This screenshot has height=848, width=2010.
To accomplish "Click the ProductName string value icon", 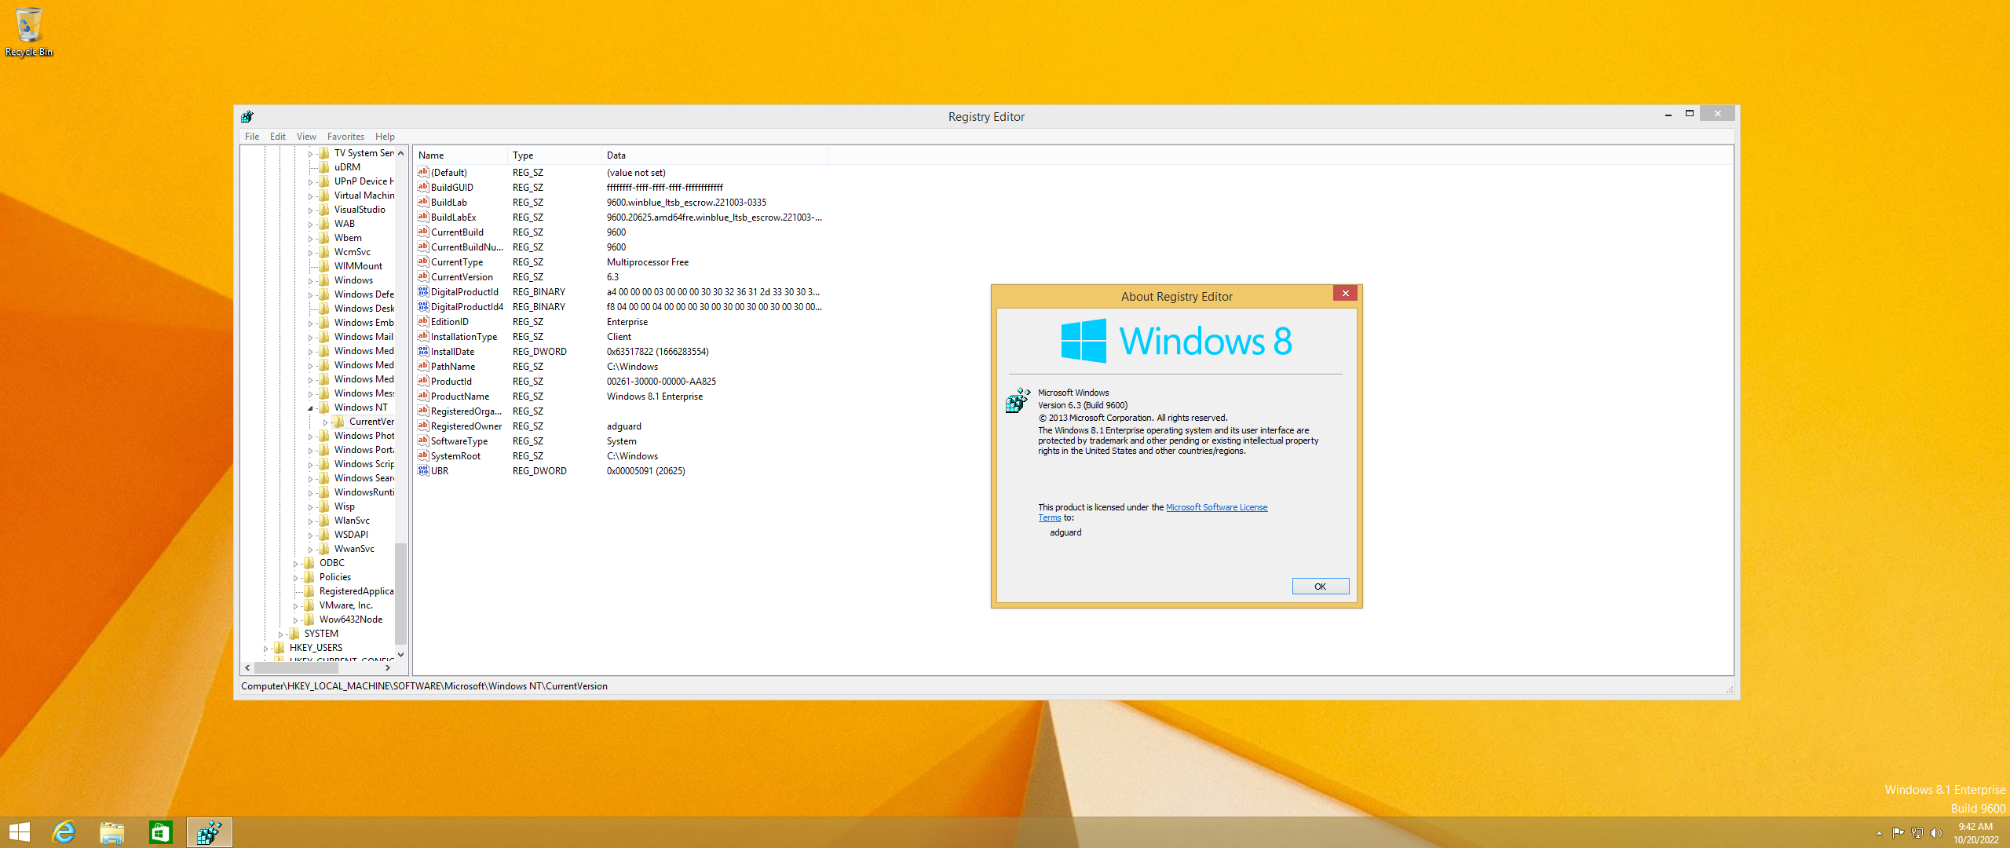I will [423, 396].
